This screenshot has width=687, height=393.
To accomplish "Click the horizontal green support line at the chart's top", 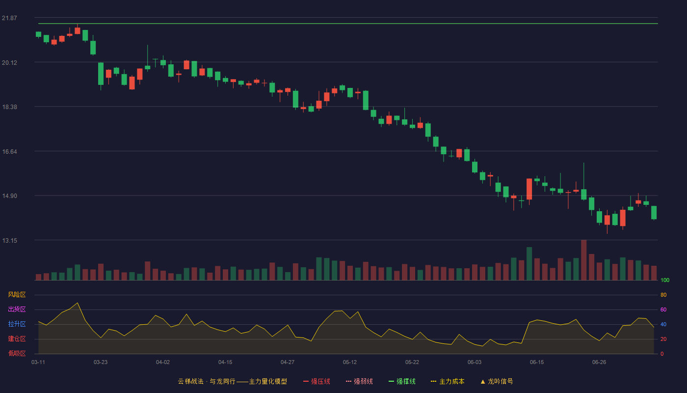I will pyautogui.click(x=348, y=24).
